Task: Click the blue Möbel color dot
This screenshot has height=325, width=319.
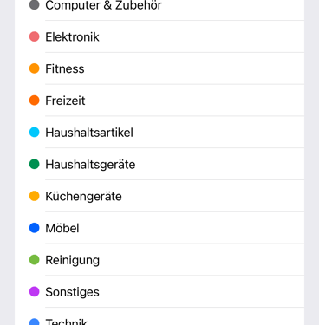Action: coord(35,228)
